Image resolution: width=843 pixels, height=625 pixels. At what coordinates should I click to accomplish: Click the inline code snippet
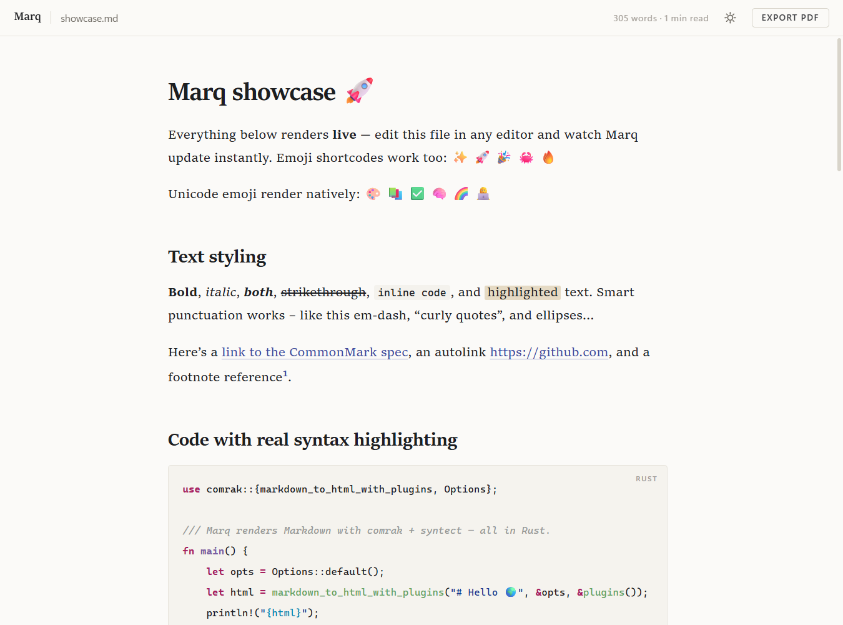click(412, 292)
